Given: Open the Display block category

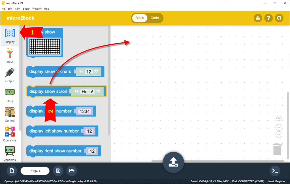Looking at the screenshot, I should coord(10,36).
